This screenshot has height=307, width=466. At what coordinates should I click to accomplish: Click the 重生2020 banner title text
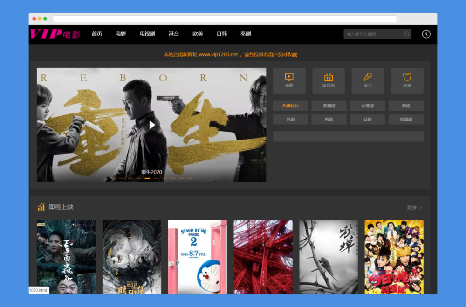pos(151,172)
